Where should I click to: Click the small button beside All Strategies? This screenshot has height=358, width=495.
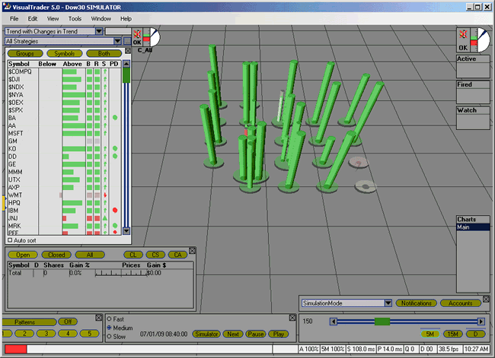[127, 41]
